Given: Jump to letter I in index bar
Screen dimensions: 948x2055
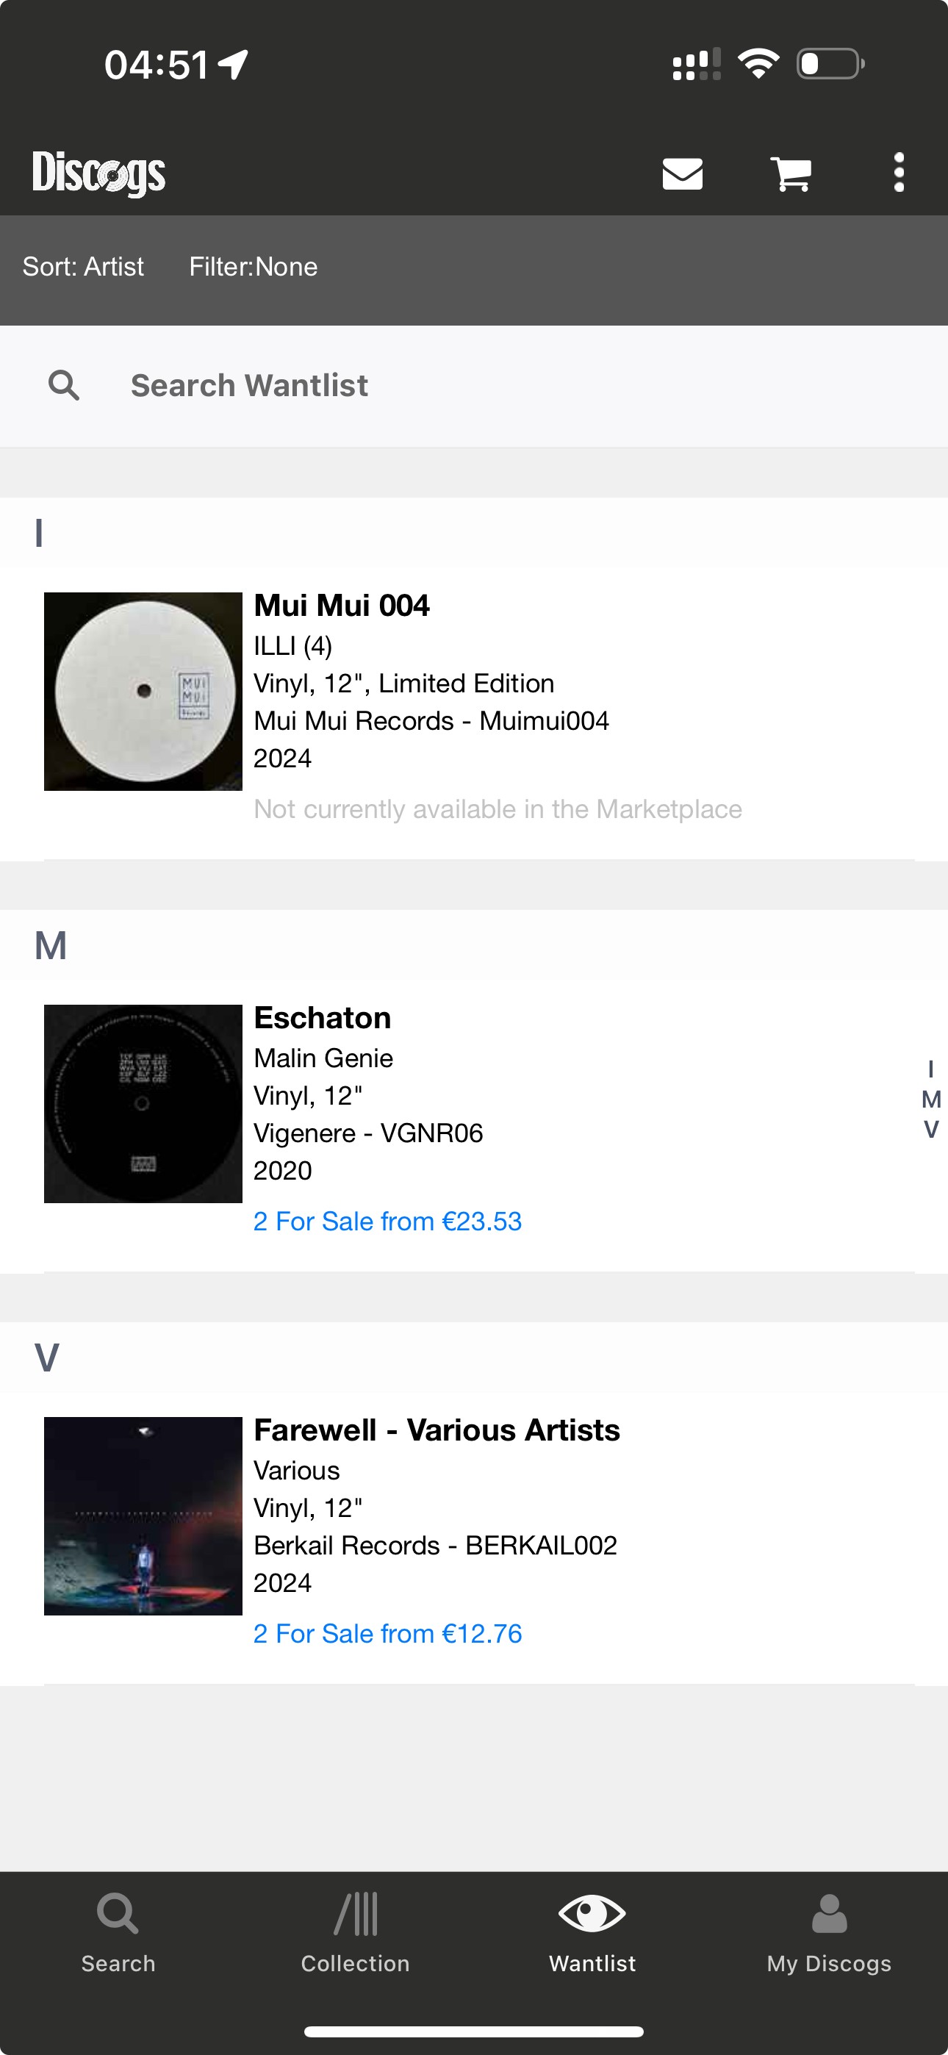Looking at the screenshot, I should click(930, 1069).
